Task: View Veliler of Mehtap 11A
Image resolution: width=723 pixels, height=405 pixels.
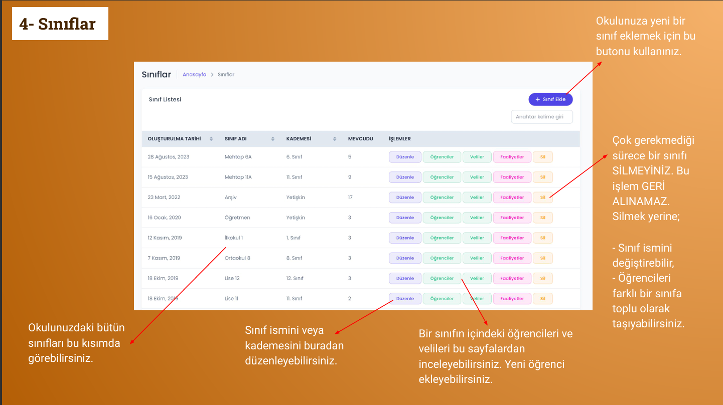Action: 477,177
